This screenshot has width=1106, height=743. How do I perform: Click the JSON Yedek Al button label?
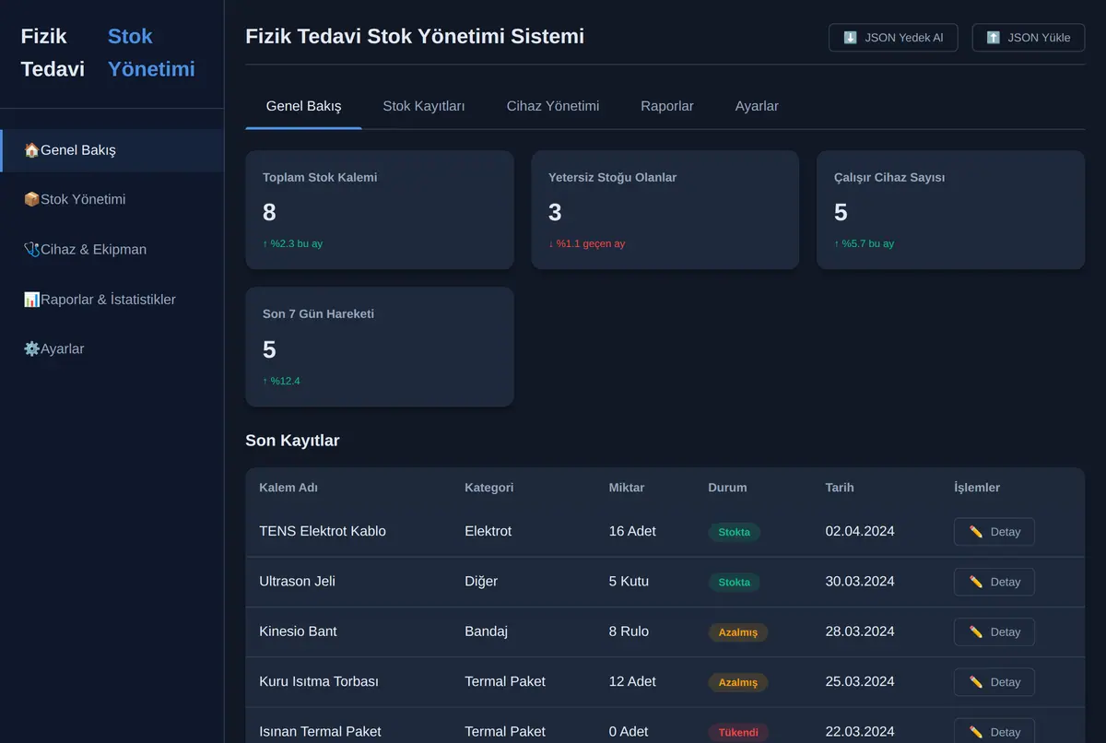click(904, 38)
